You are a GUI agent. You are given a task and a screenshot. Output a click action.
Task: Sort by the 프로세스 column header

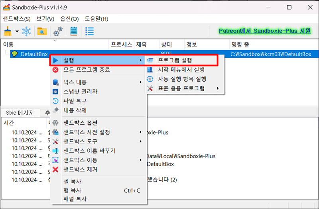coord(122,45)
